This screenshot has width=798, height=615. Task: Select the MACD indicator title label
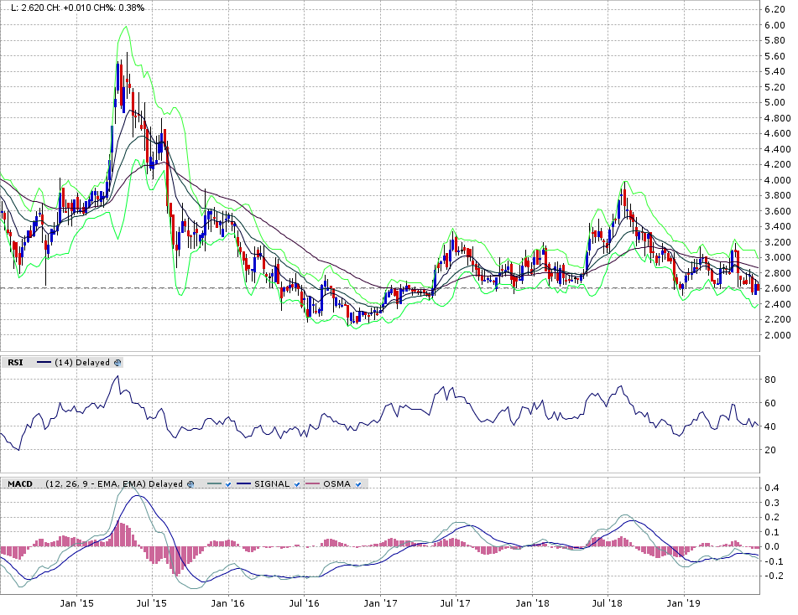pyautogui.click(x=20, y=483)
